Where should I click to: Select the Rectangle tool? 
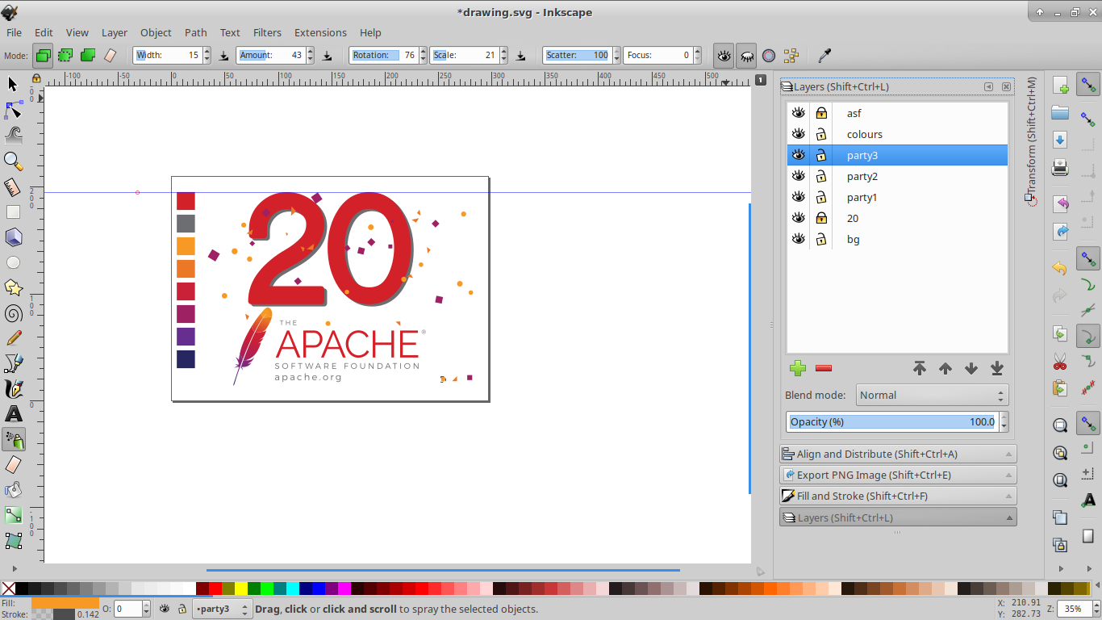click(13, 212)
